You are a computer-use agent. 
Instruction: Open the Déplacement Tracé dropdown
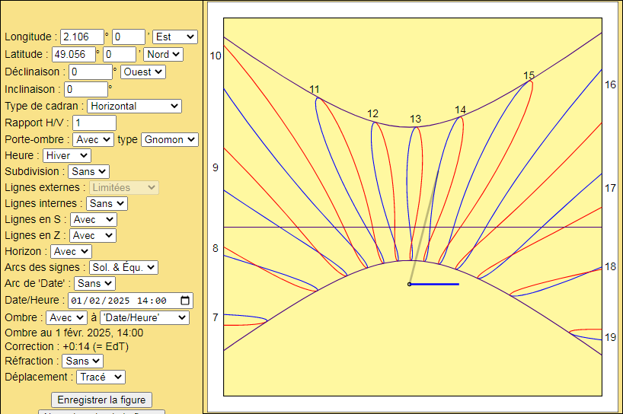(101, 377)
